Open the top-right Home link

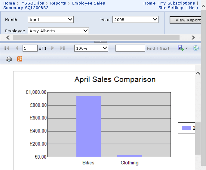point(149,3)
